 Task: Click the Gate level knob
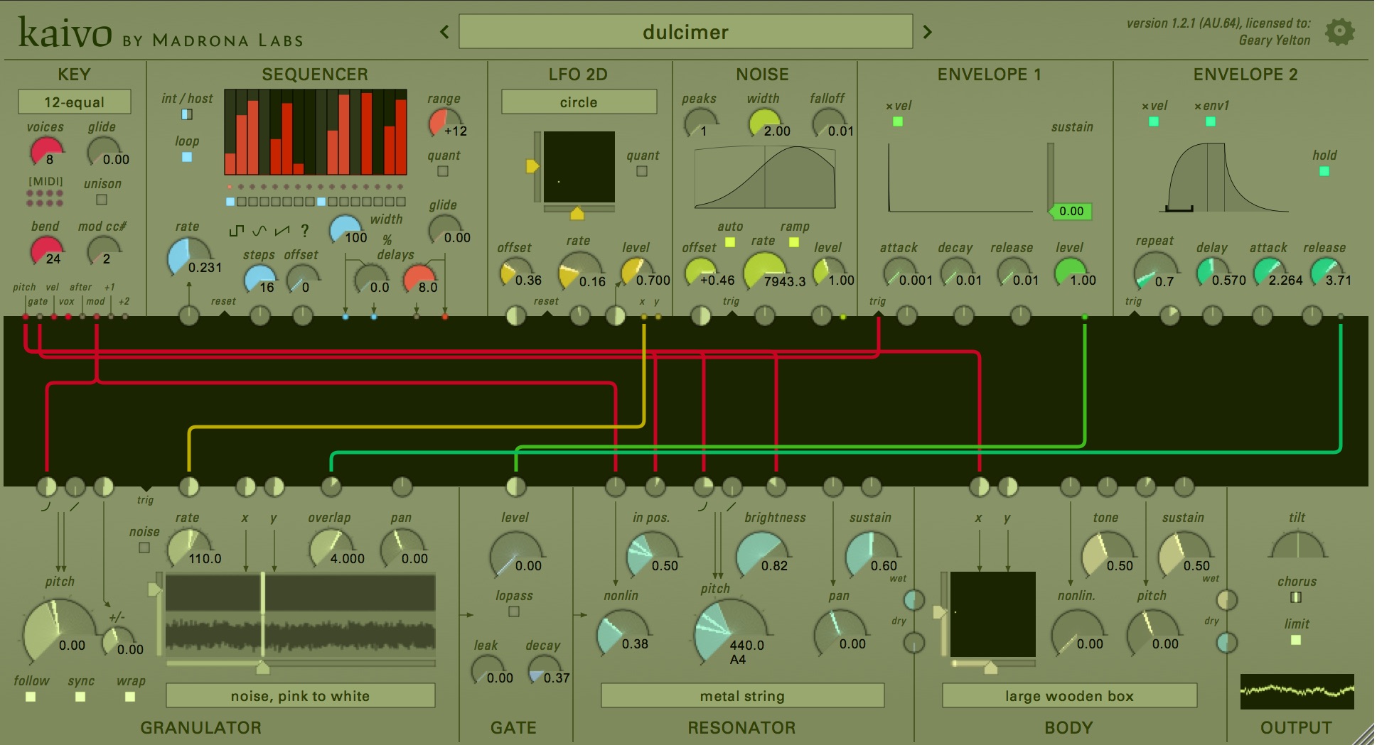click(515, 556)
